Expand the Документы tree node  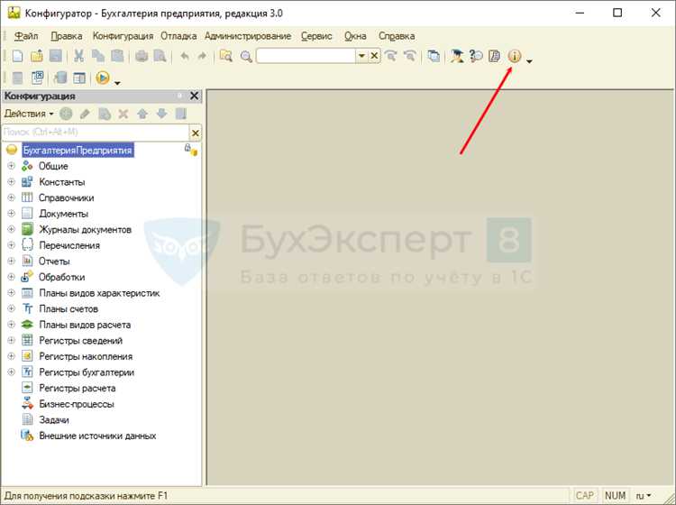11,213
